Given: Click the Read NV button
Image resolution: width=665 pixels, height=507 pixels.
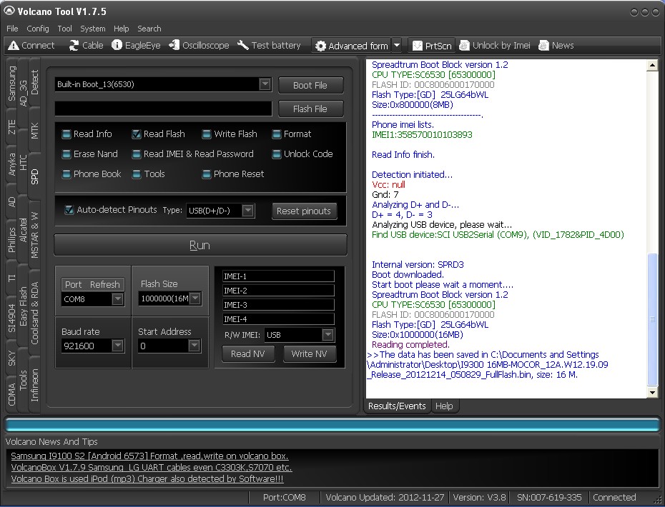Looking at the screenshot, I should tap(247, 353).
